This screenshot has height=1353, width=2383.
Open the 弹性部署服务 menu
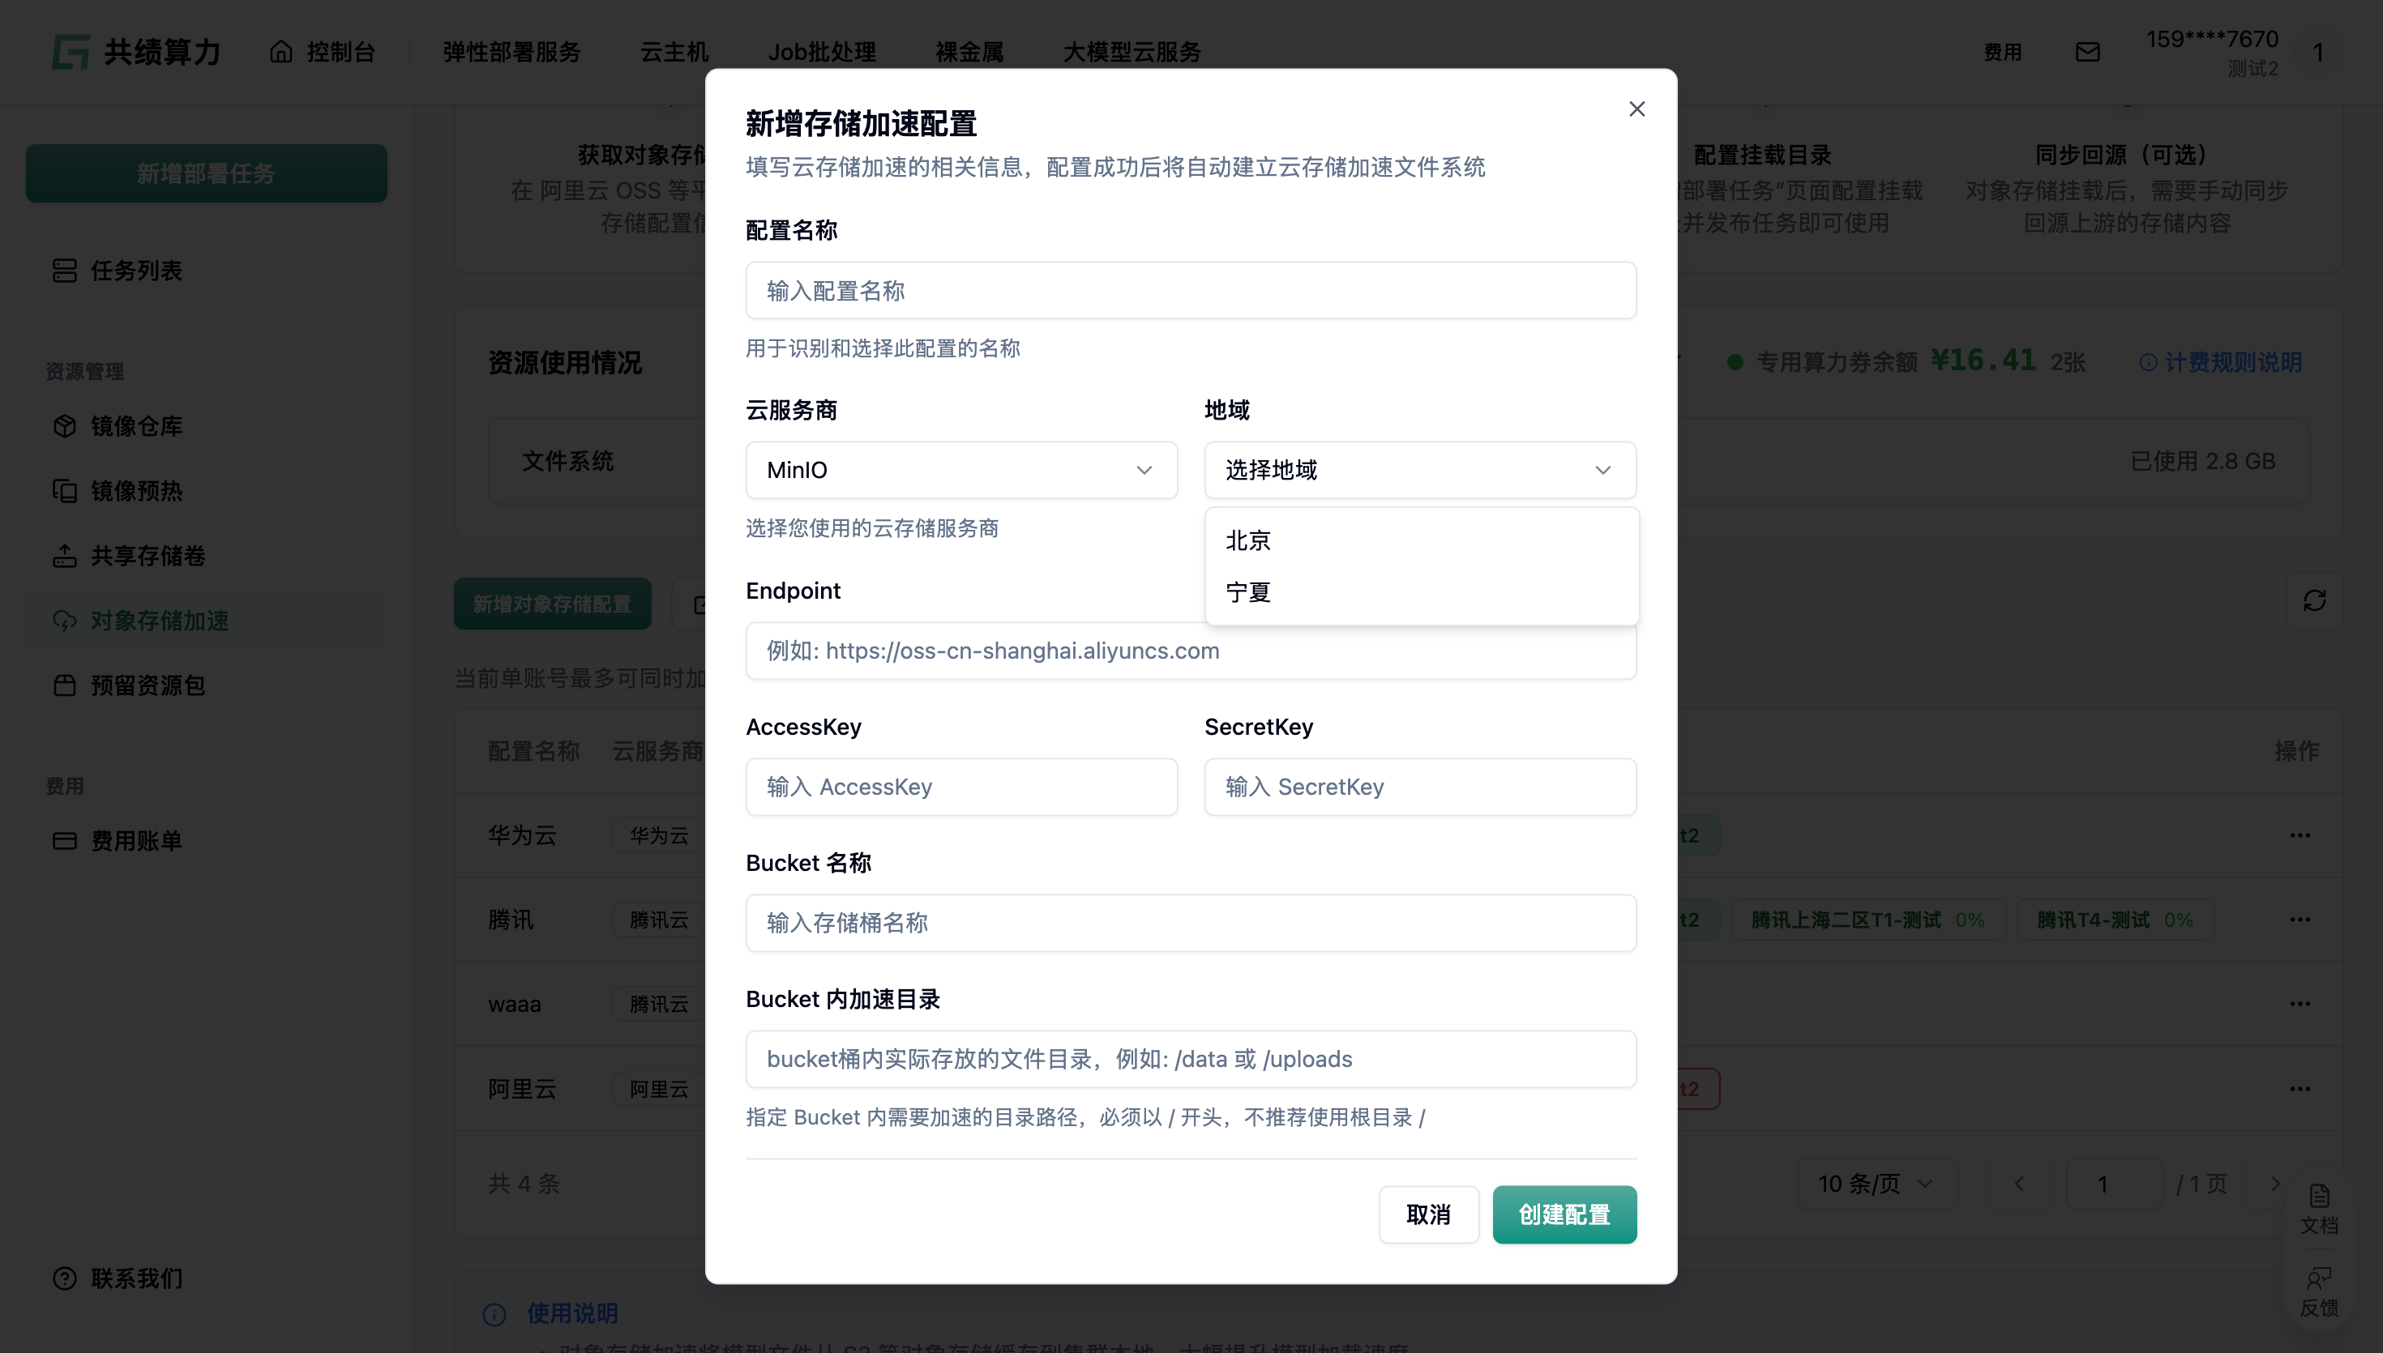click(511, 52)
